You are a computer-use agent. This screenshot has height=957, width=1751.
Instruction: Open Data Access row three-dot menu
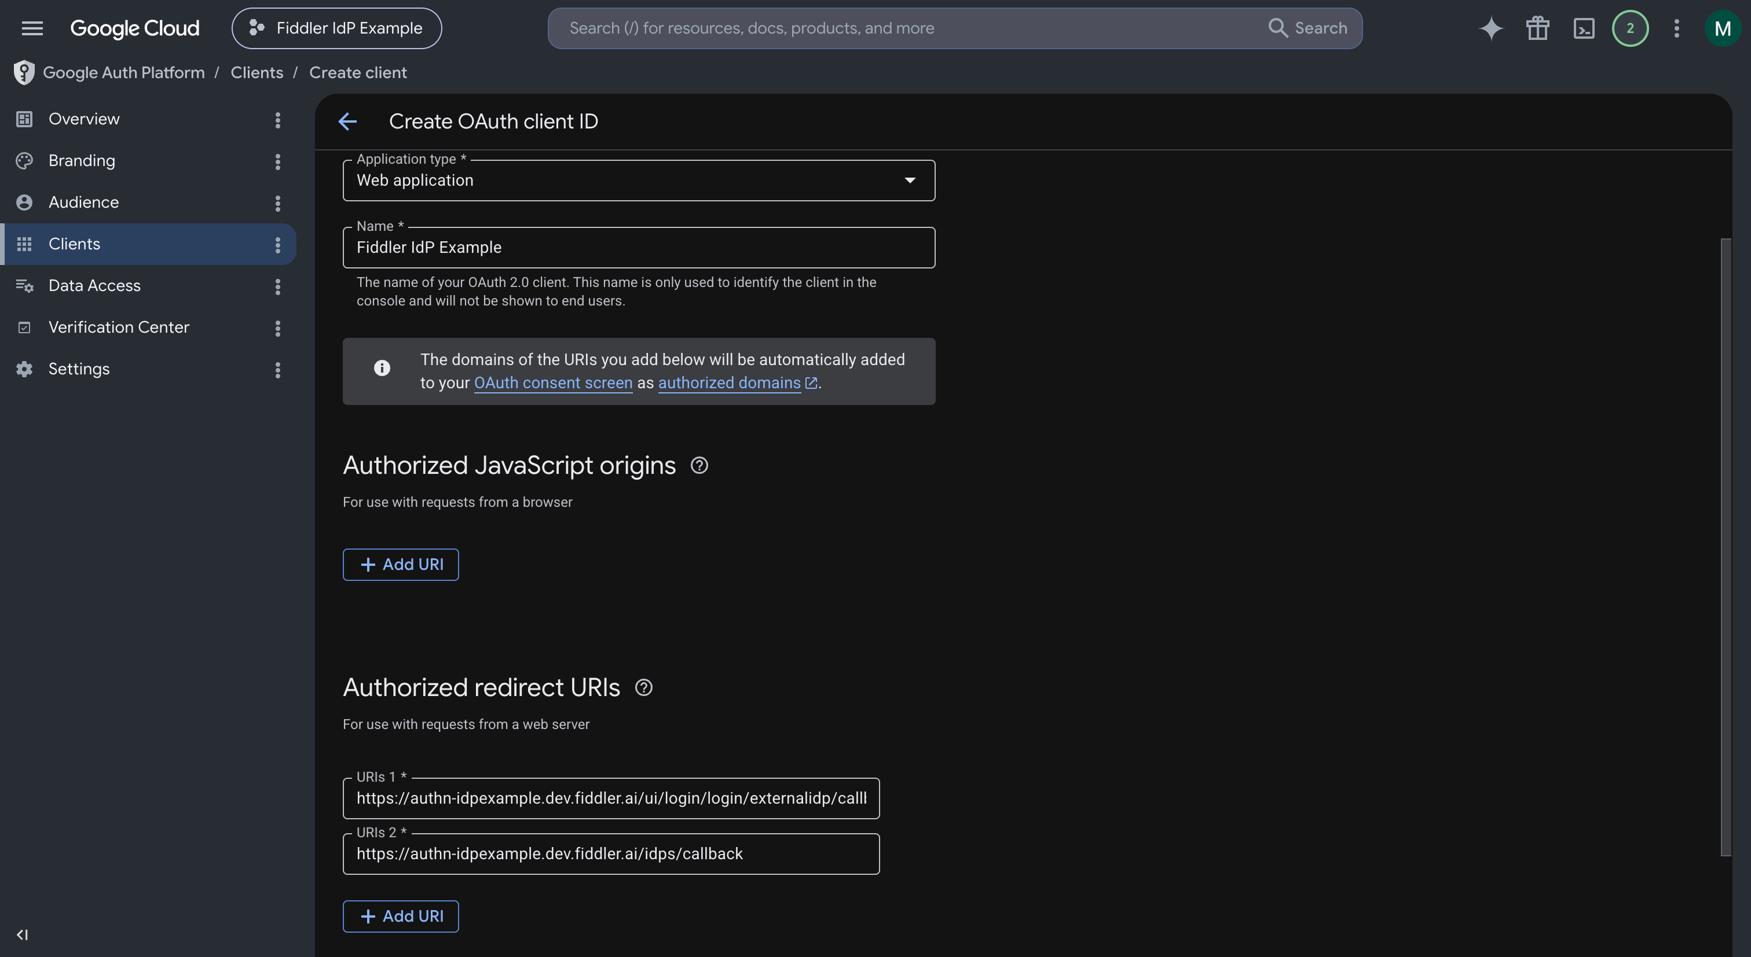click(x=277, y=286)
